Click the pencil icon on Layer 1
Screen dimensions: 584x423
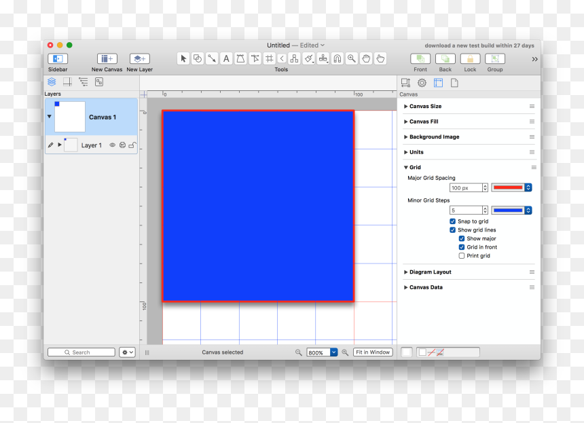(51, 145)
